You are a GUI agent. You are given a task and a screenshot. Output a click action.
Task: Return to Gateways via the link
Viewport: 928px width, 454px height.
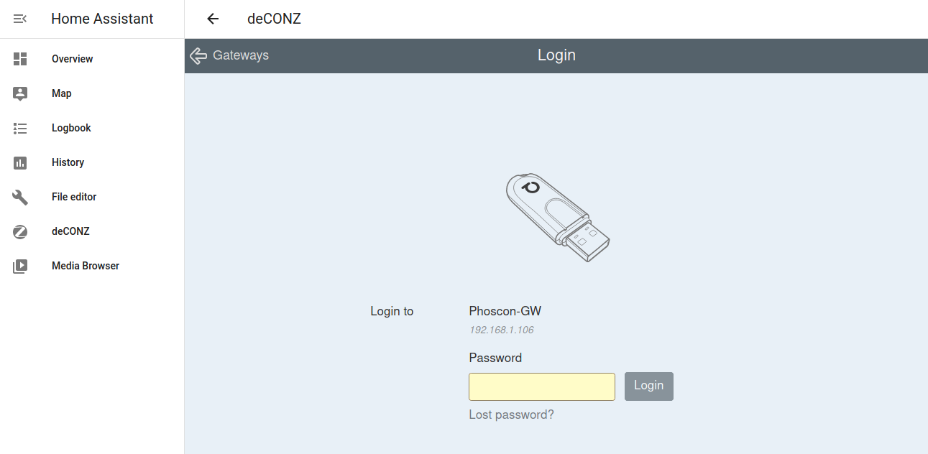[241, 55]
